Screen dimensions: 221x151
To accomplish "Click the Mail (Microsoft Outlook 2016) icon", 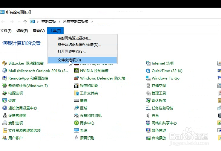I will click(5, 71).
